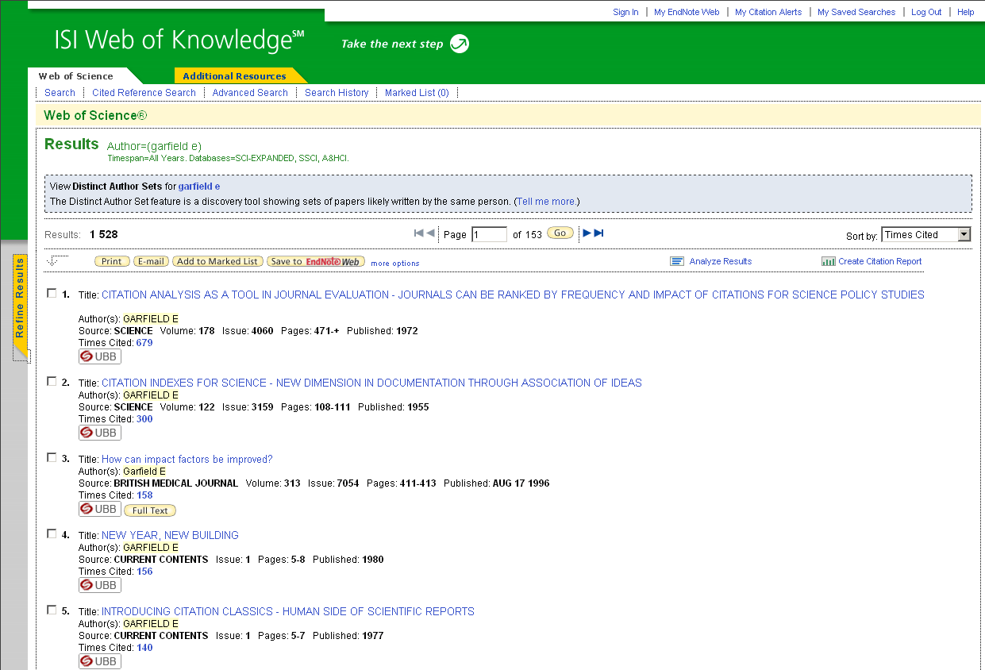
Task: Open the Full Text button for result 3
Action: pyautogui.click(x=150, y=510)
